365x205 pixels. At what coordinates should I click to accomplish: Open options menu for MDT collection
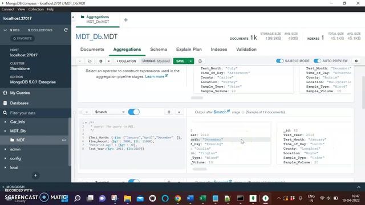[x=64, y=140]
